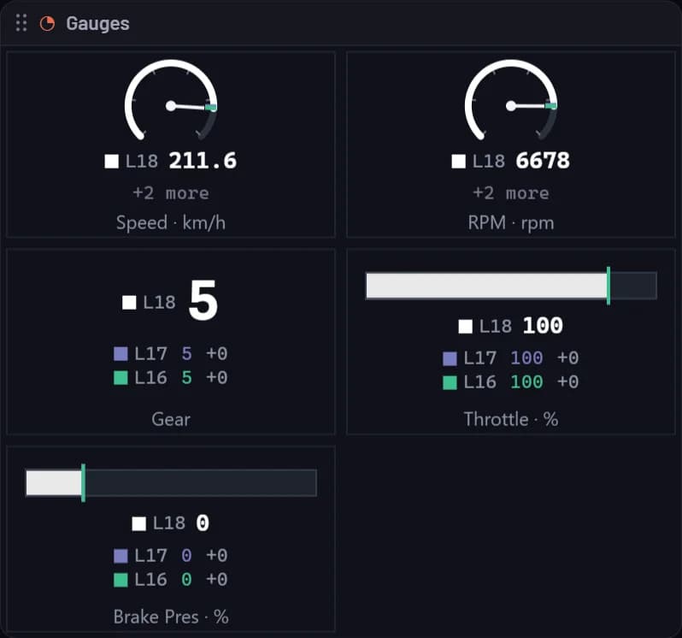Click the green marker on the Throttle bar
The image size is (682, 638).
coord(609,286)
